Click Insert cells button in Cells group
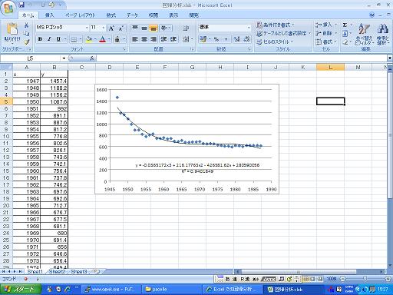This screenshot has height=295, width=393. pos(325,25)
